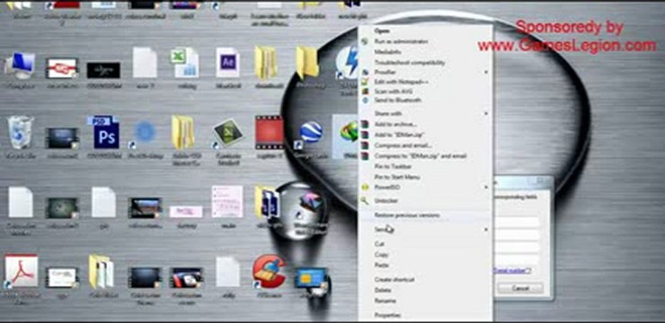Image resolution: width=665 pixels, height=323 pixels.
Task: Click the WinRAR icon beside Compress and email
Action: click(x=365, y=145)
